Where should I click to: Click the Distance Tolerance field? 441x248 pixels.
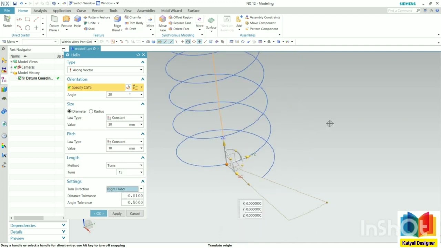[x=132, y=196]
